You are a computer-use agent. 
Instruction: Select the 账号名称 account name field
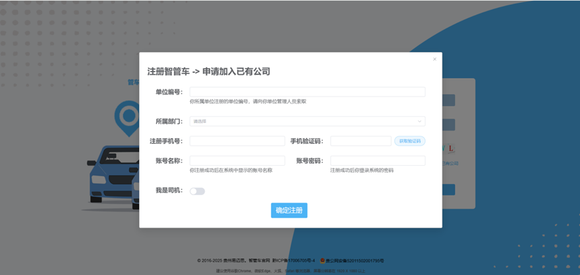237,161
